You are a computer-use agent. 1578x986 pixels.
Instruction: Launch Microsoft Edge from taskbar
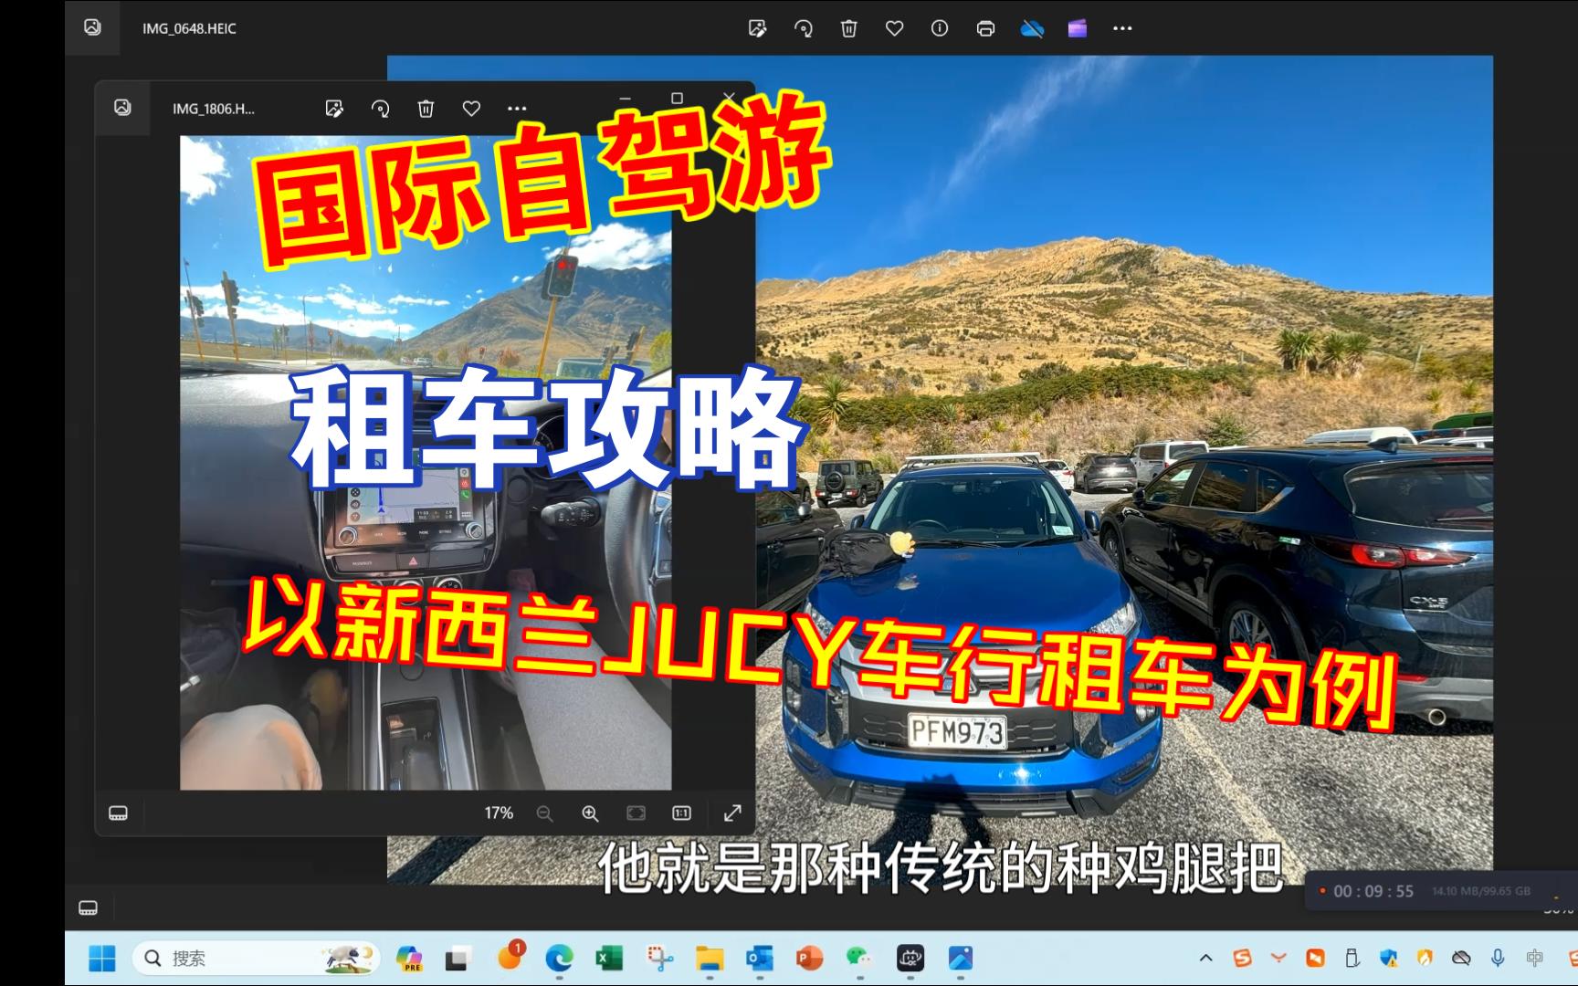[559, 959]
